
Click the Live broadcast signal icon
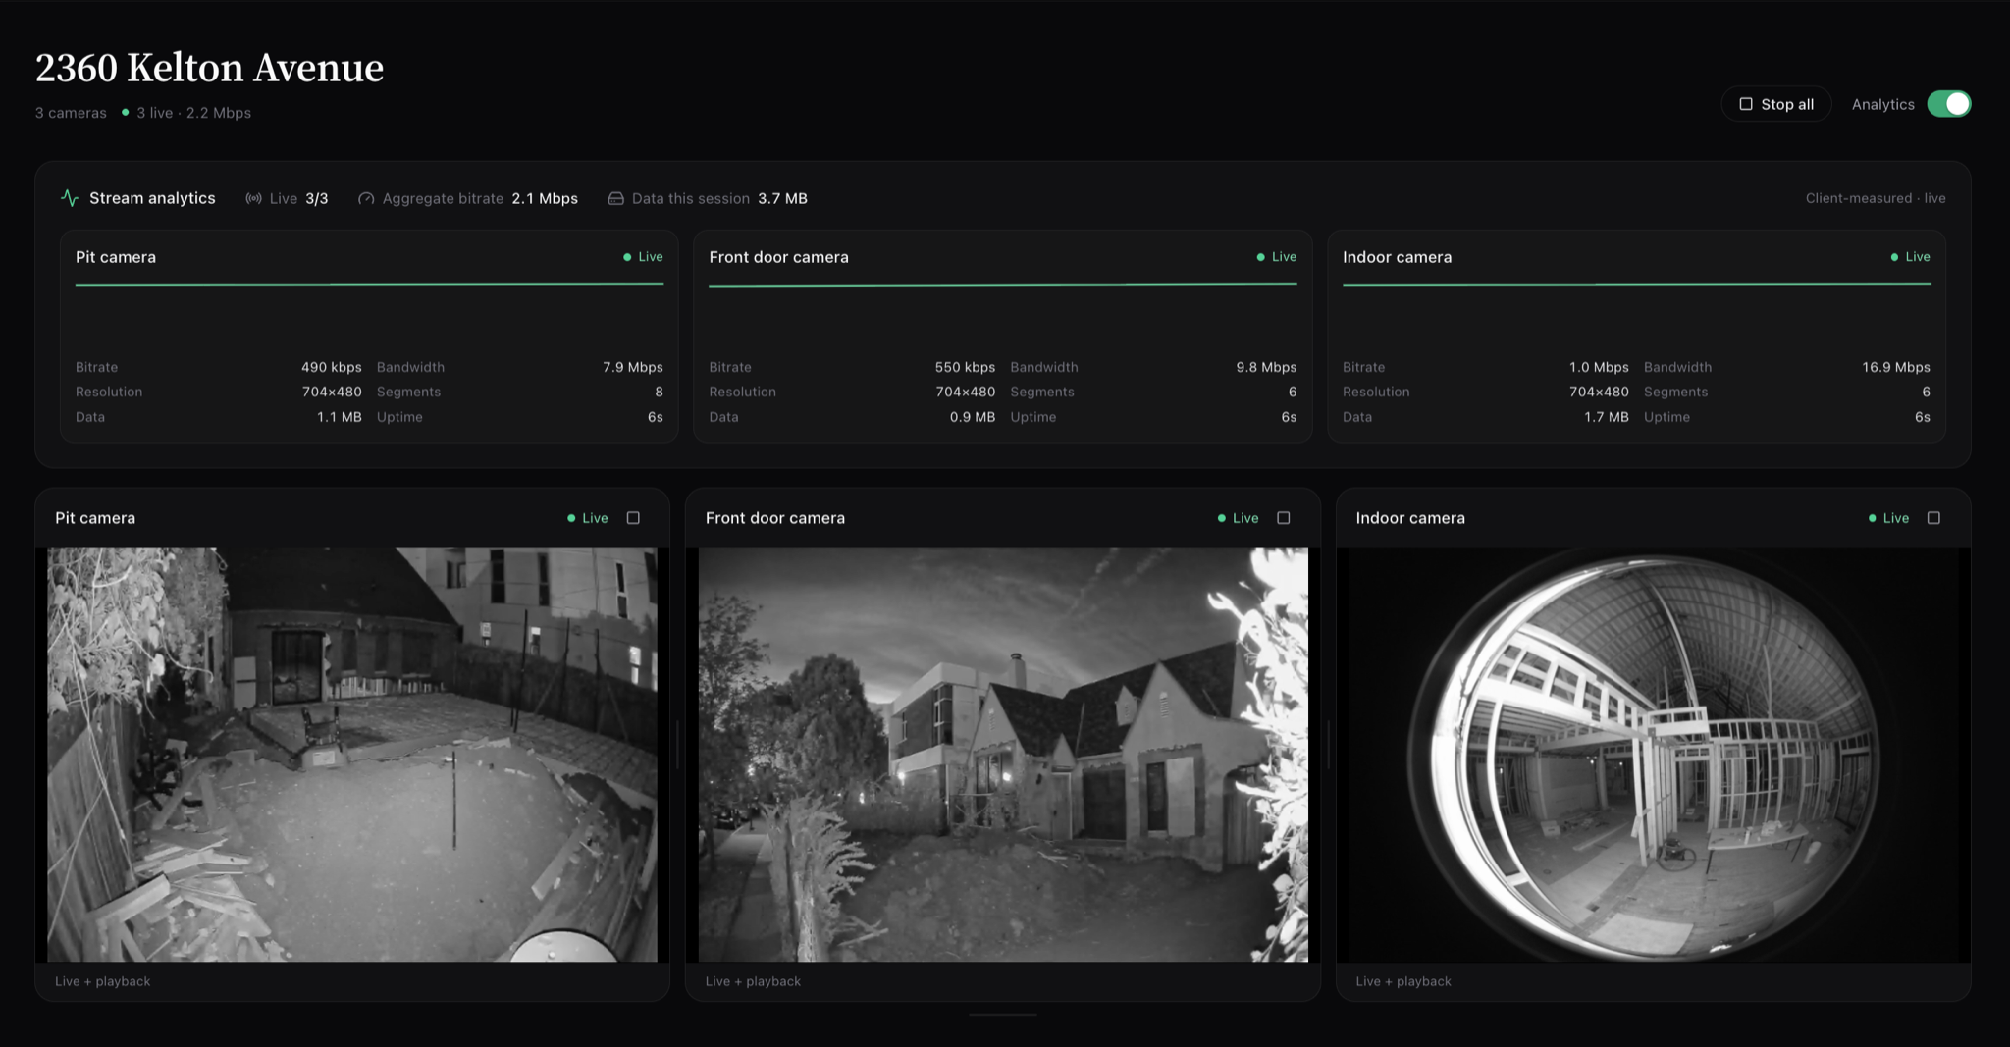click(253, 198)
